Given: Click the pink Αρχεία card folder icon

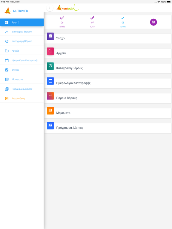Looking at the screenshot, I should [50, 51].
